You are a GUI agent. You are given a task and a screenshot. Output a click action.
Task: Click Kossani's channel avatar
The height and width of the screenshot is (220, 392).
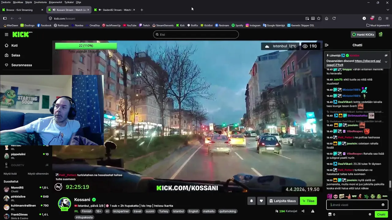tap(65, 204)
